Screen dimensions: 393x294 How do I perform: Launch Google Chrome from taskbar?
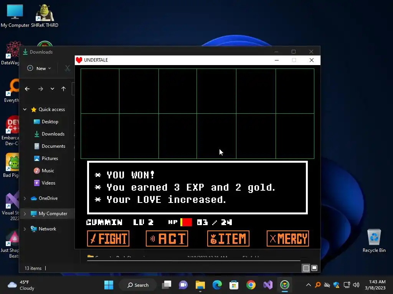tap(251, 285)
